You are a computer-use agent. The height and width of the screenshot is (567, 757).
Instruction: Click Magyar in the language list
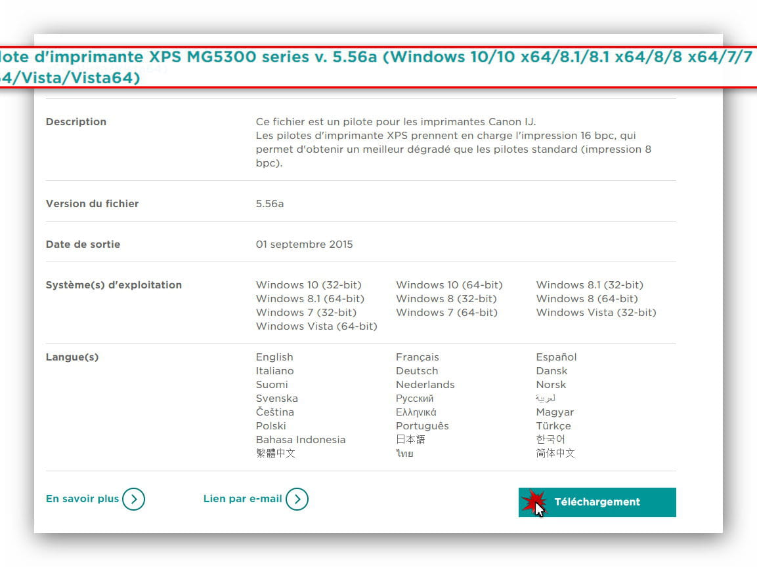[x=555, y=412]
